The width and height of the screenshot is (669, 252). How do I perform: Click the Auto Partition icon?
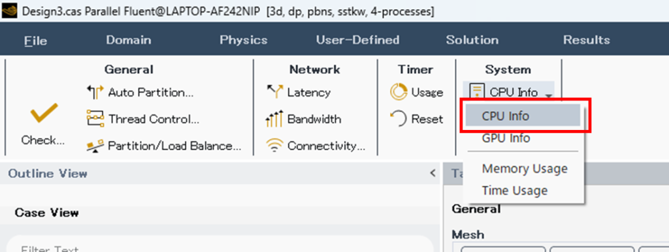click(95, 92)
